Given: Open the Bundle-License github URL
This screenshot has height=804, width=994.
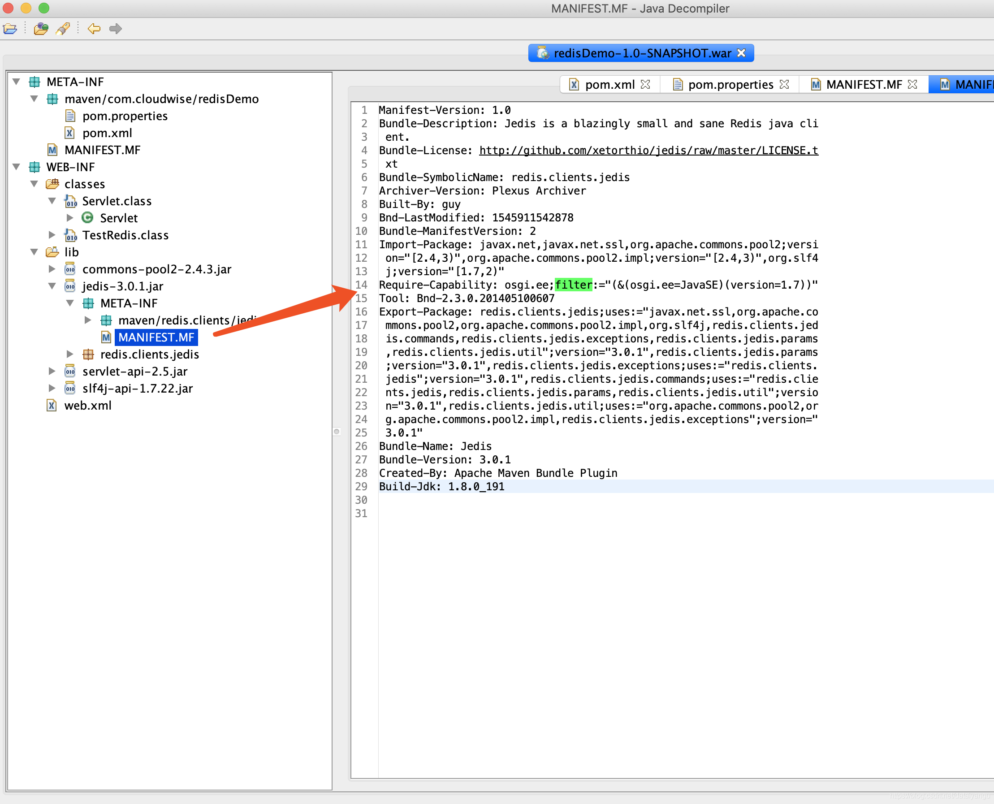Looking at the screenshot, I should tap(648, 151).
